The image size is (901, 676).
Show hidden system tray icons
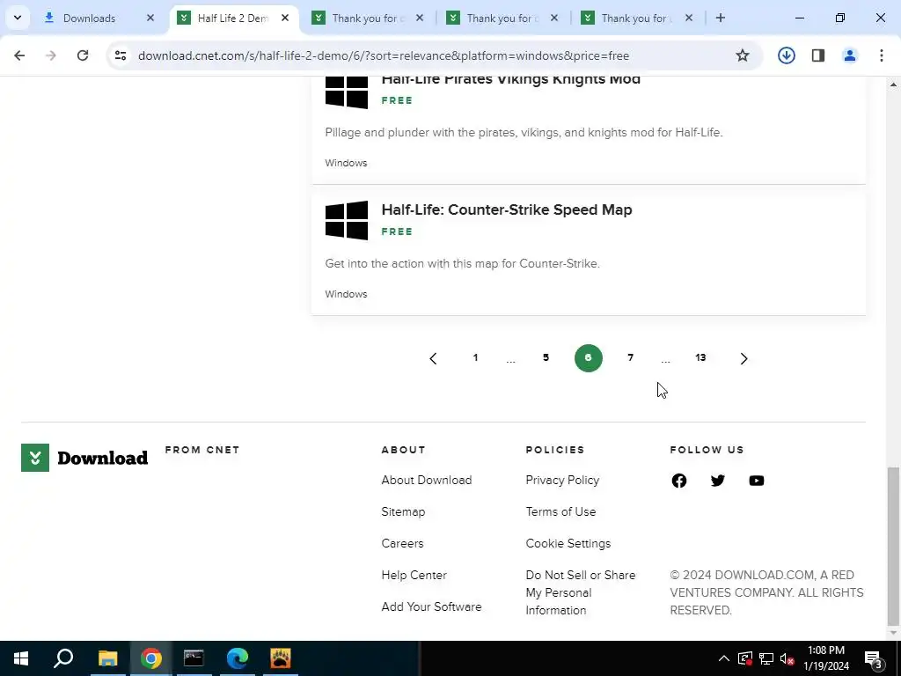click(x=724, y=658)
